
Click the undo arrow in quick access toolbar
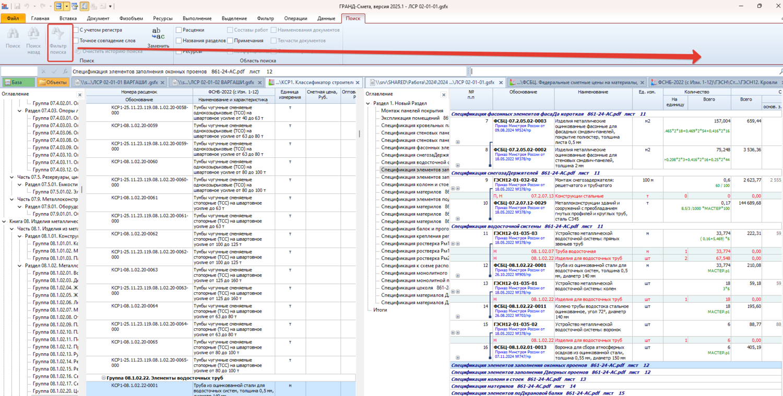(27, 6)
